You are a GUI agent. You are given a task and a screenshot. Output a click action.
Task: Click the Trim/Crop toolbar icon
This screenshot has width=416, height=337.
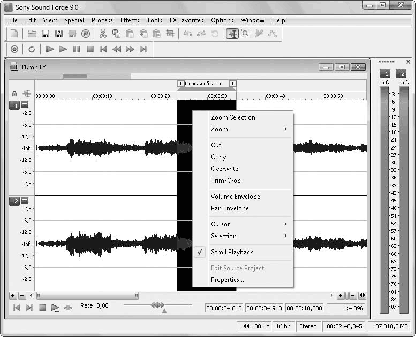[170, 34]
